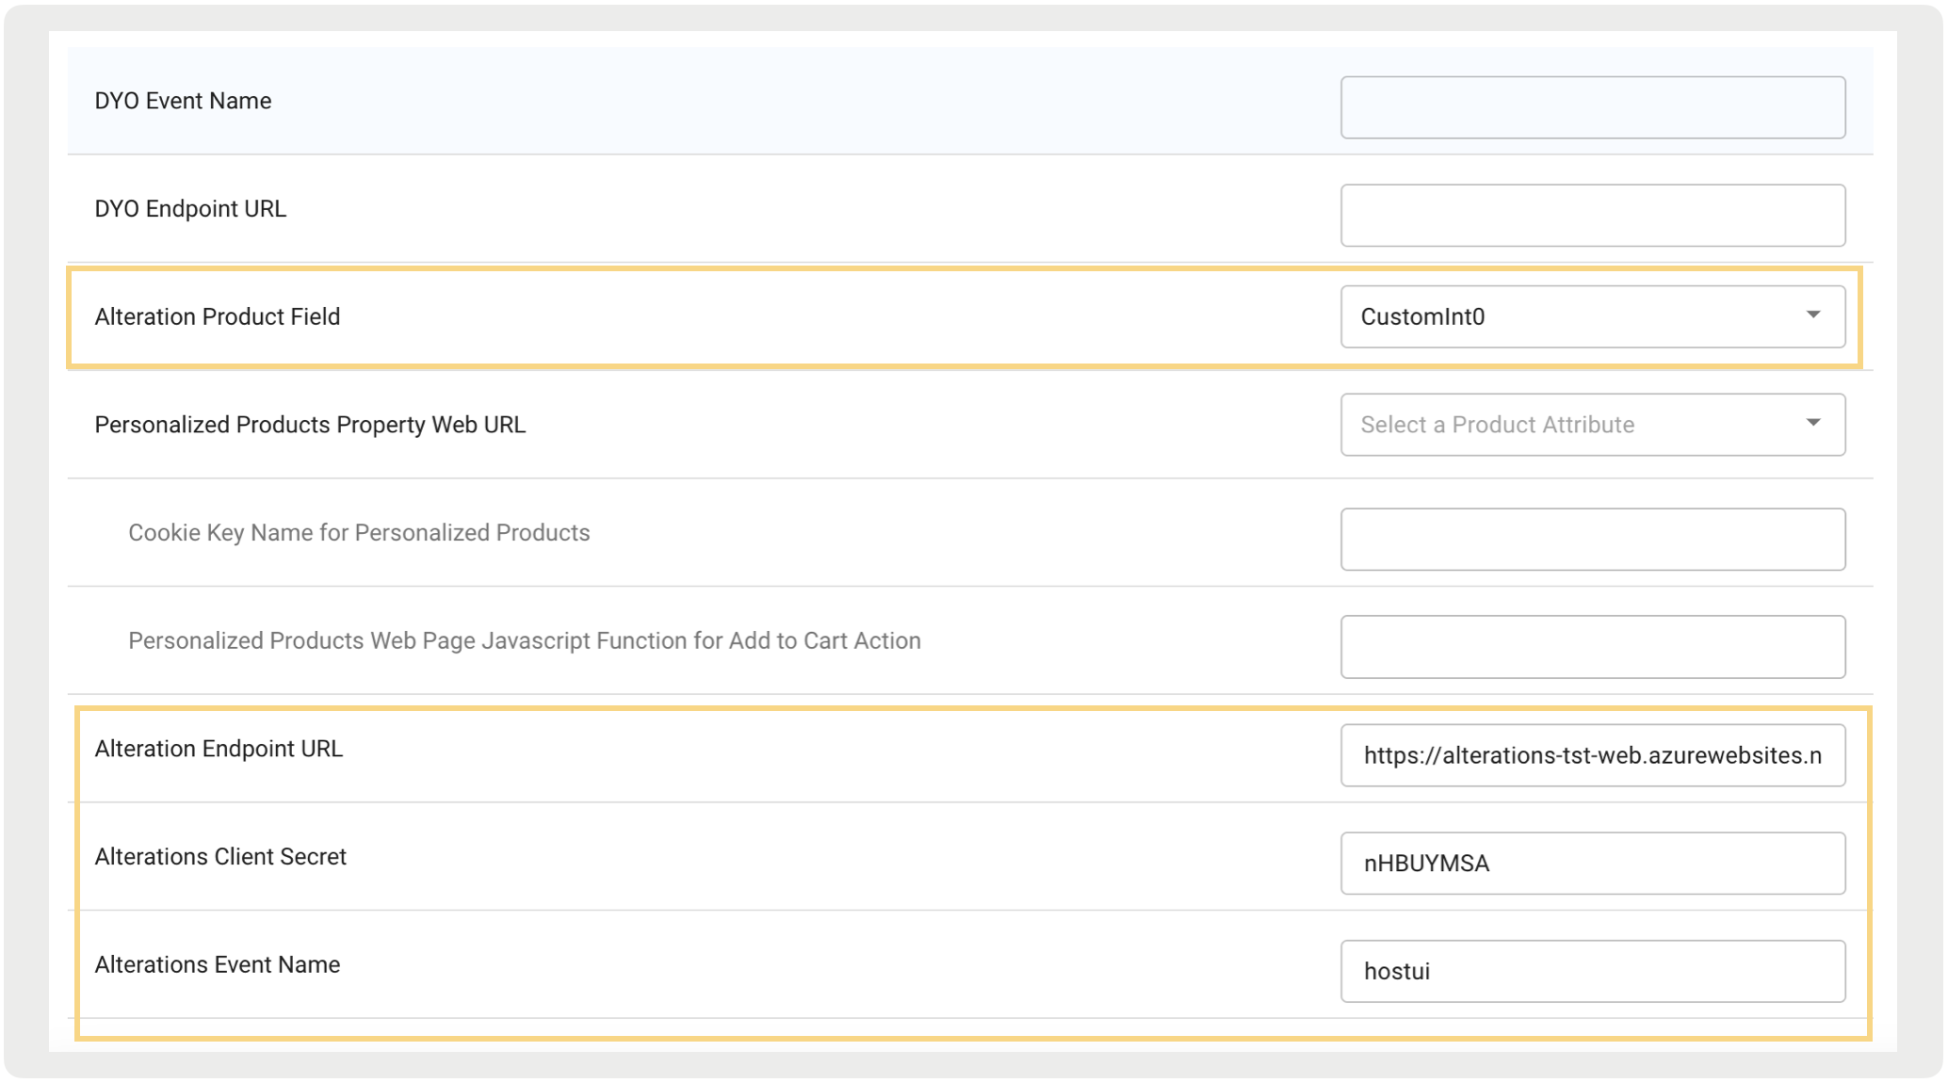This screenshot has width=1948, height=1083.
Task: Focus the Javascript Function for Add to Cart field
Action: (1593, 647)
